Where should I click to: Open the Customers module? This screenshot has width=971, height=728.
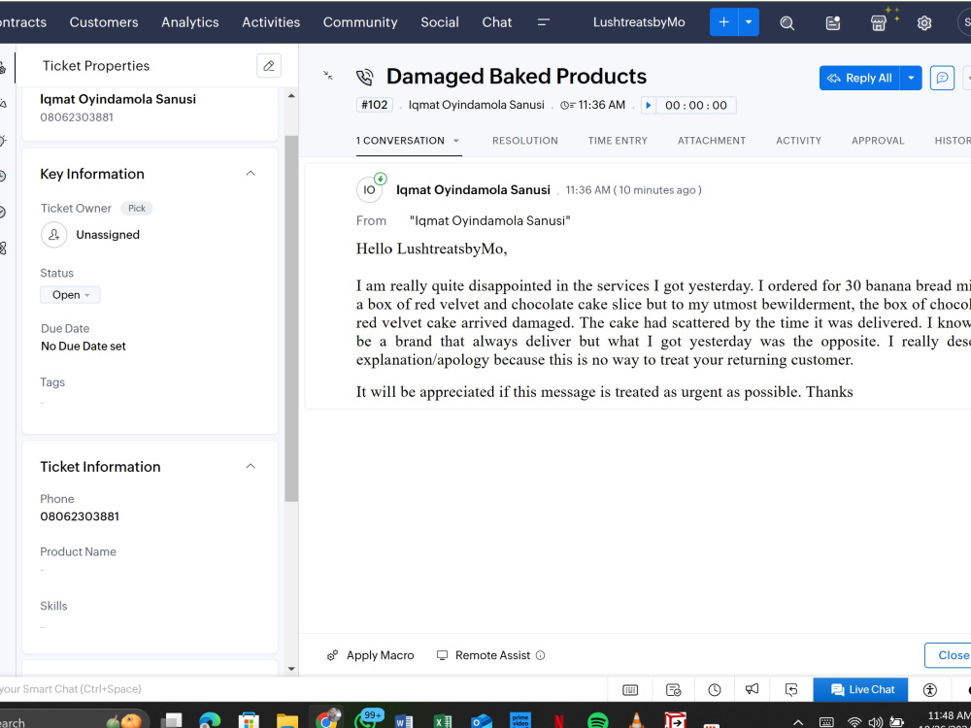point(104,22)
